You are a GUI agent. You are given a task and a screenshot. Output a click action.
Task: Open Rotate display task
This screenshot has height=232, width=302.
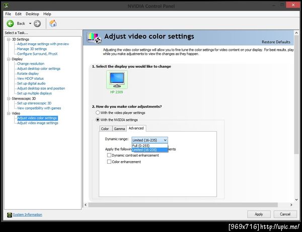pos(28,74)
